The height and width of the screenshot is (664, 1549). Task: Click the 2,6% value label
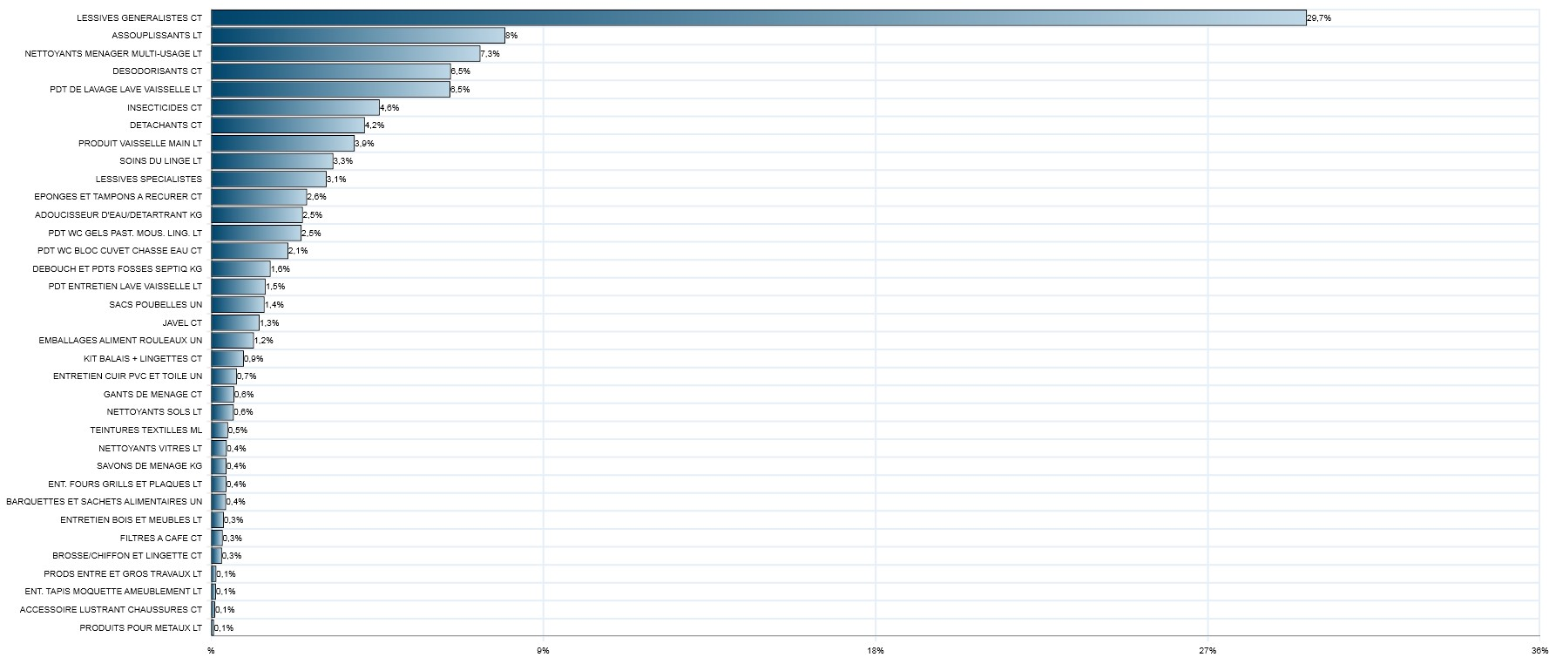(317, 197)
